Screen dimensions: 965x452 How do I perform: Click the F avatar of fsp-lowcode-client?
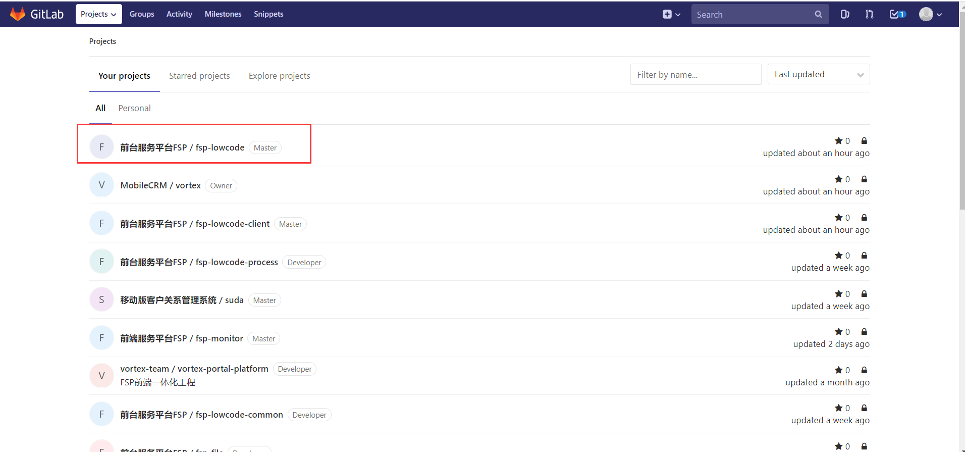[101, 223]
